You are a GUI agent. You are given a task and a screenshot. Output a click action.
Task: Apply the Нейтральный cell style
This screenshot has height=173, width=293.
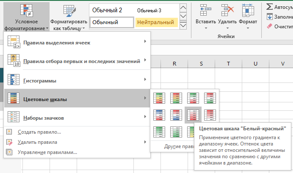[155, 22]
